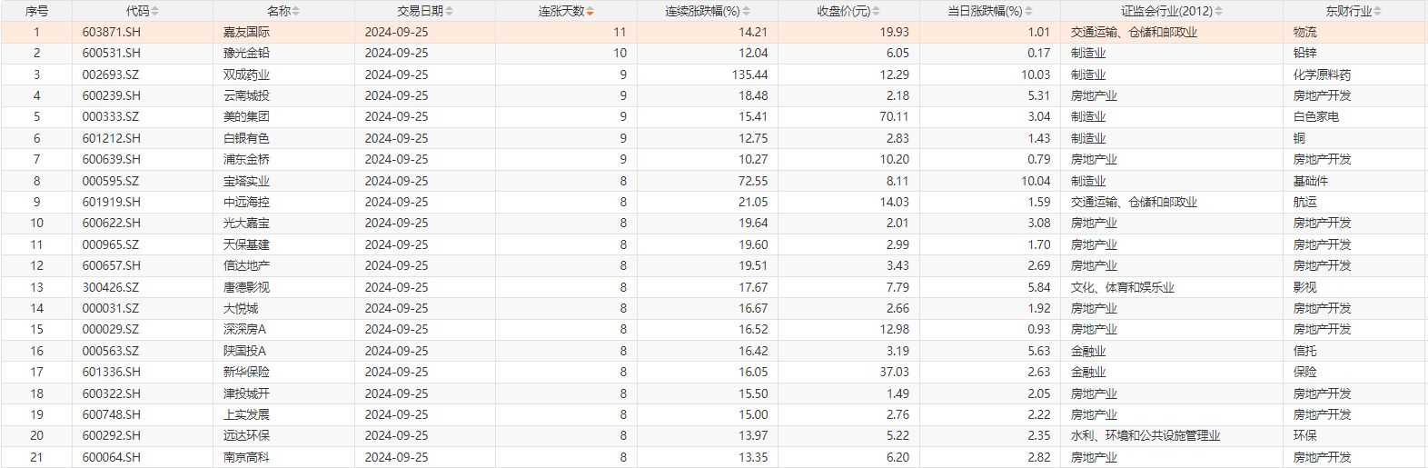Open stock name 南京高科
The width and height of the screenshot is (1428, 468).
[246, 457]
